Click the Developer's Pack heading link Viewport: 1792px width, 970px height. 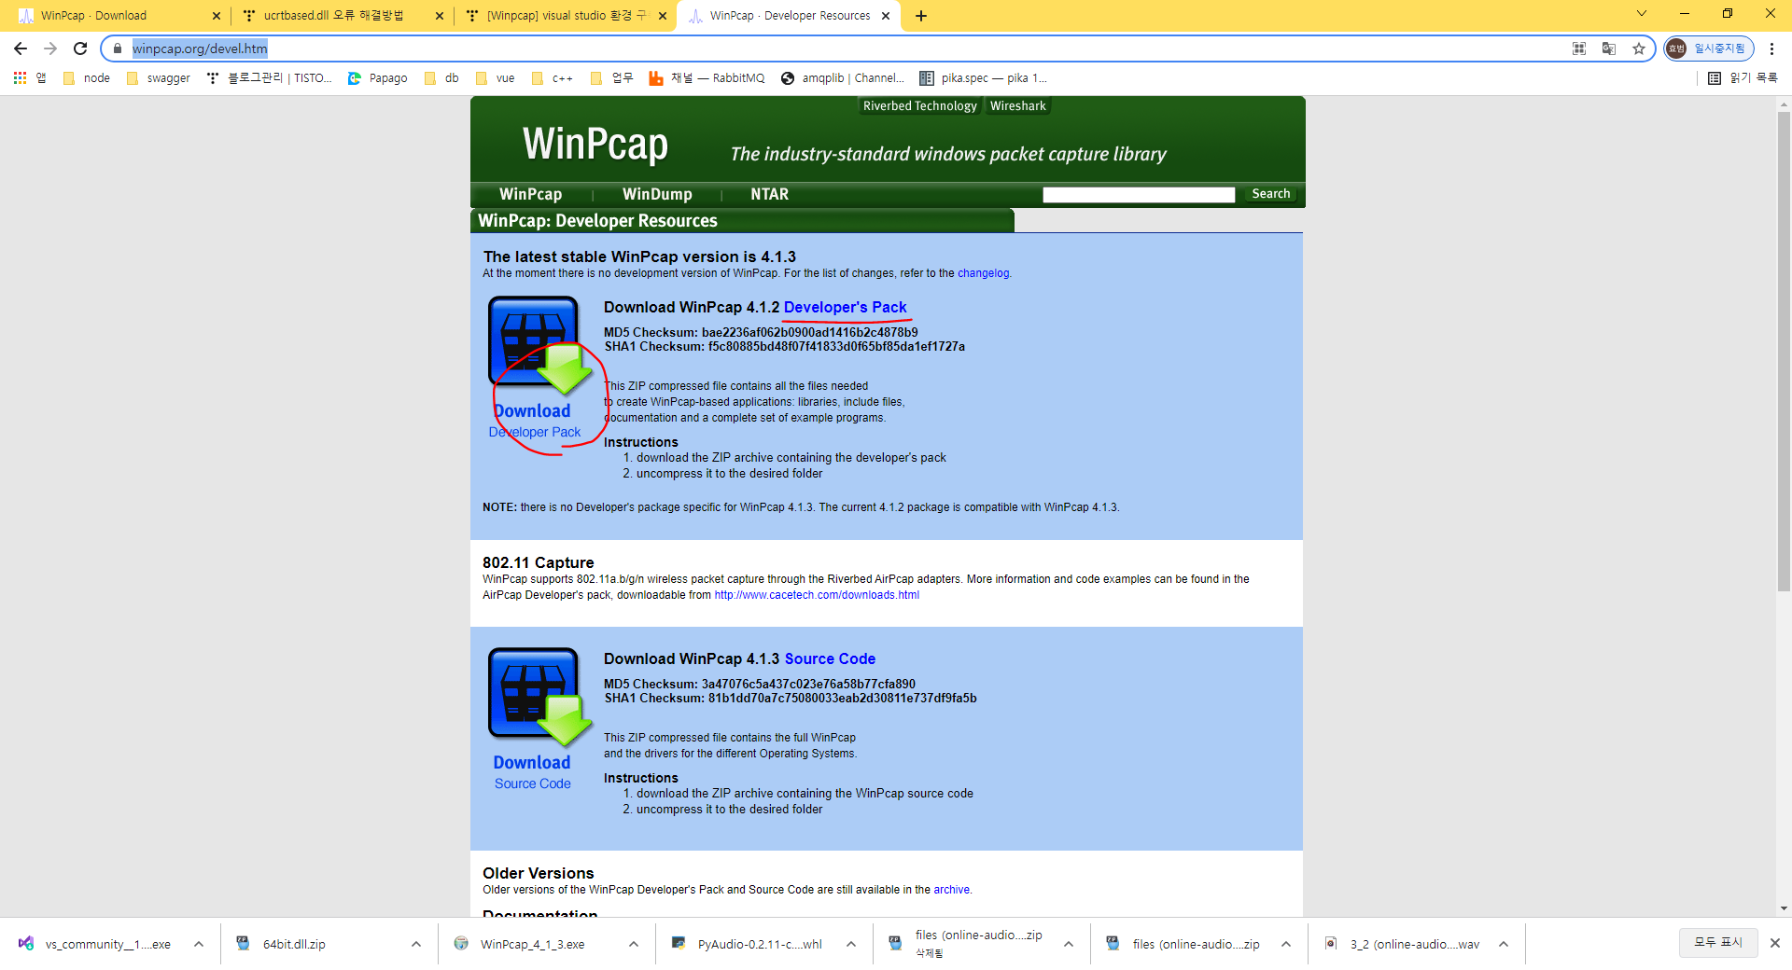(845, 307)
